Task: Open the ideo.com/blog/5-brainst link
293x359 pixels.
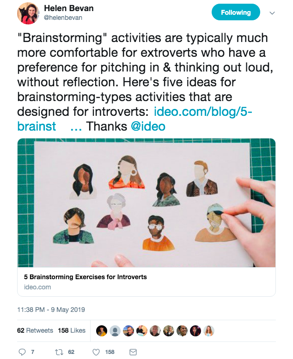Action: pyautogui.click(x=202, y=111)
